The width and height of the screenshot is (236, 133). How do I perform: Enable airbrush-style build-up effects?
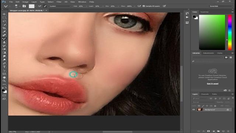click(139, 6)
